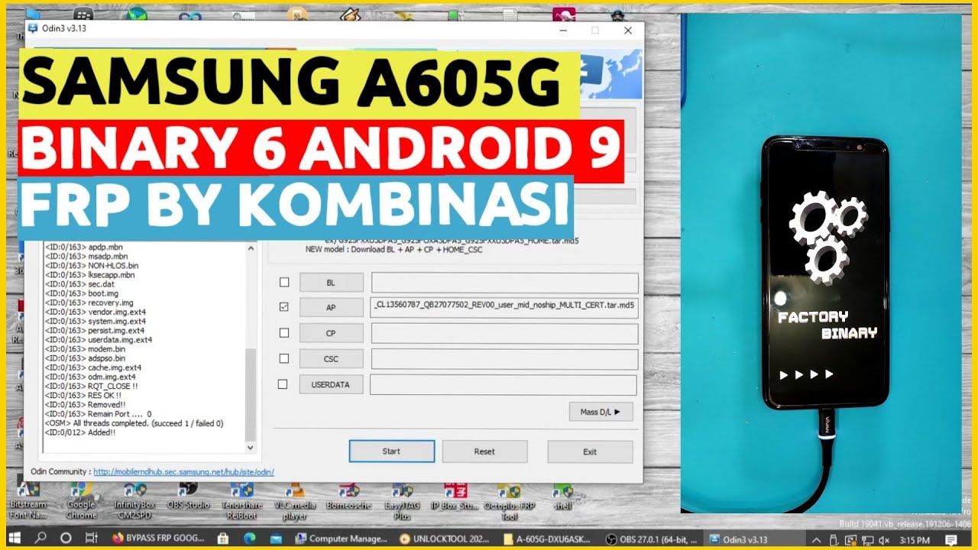The height and width of the screenshot is (550, 978).
Task: Tick the CP checkbox
Action: 284,333
